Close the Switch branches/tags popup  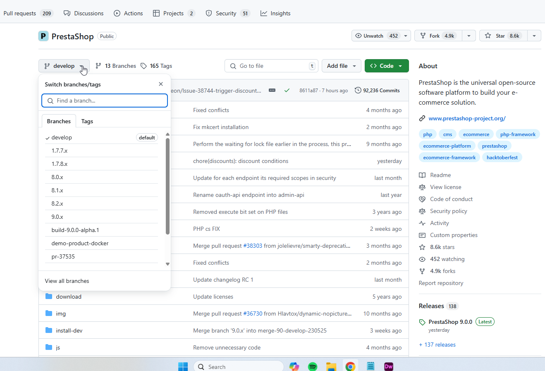pyautogui.click(x=161, y=84)
